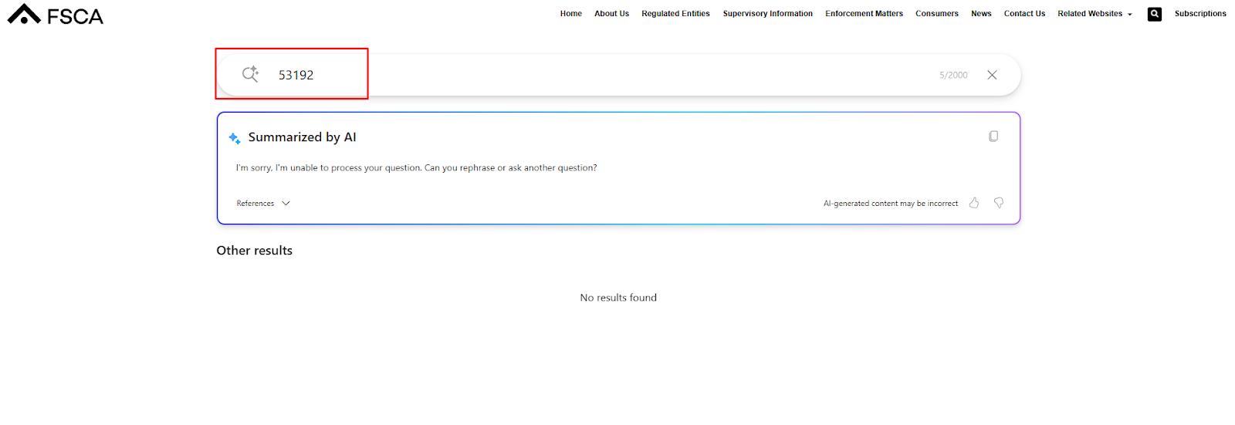Click the FSCA logo
The width and height of the screenshot is (1235, 425).
(56, 15)
